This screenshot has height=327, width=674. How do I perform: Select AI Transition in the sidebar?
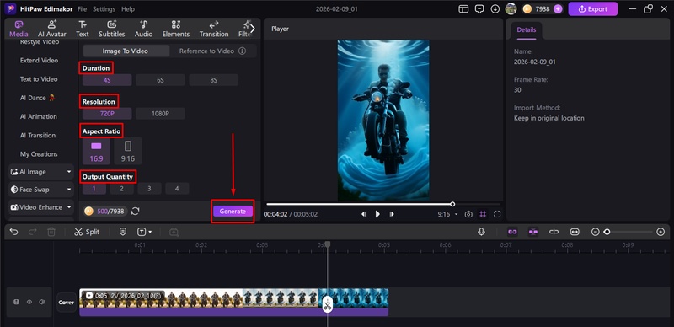[38, 135]
